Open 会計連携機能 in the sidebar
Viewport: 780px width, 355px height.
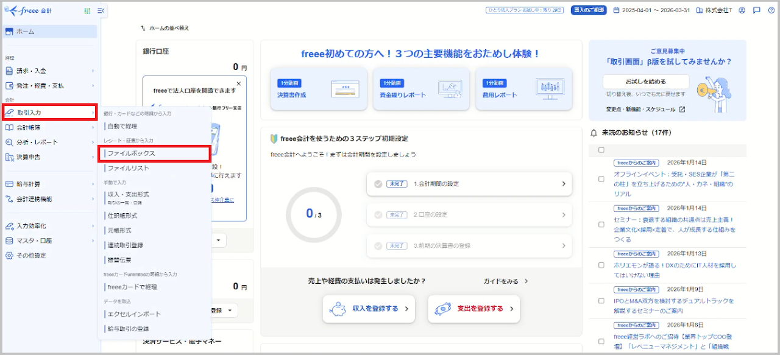tap(50, 199)
